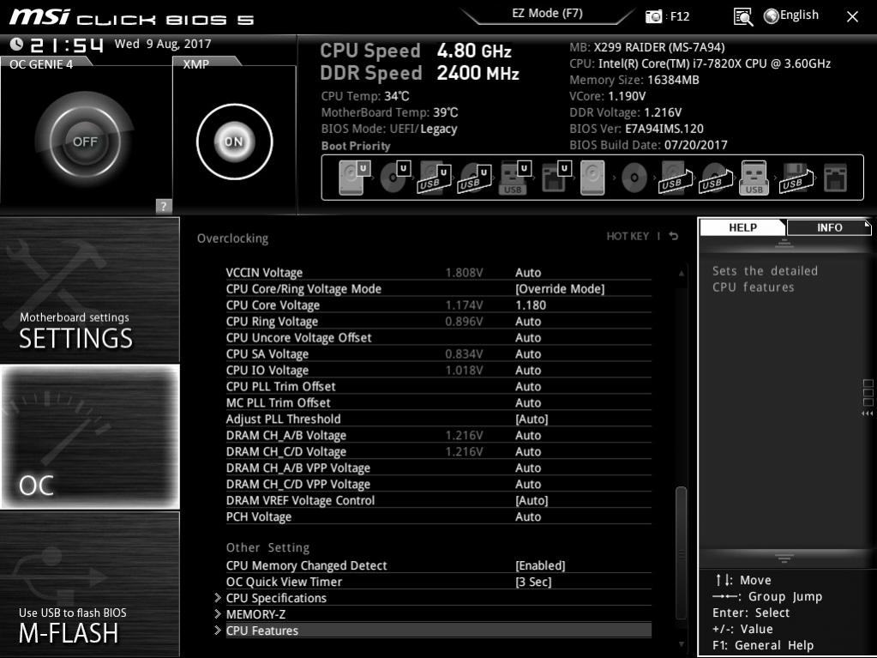Select the legacy USB CD/DVD boot icon

(x=715, y=178)
